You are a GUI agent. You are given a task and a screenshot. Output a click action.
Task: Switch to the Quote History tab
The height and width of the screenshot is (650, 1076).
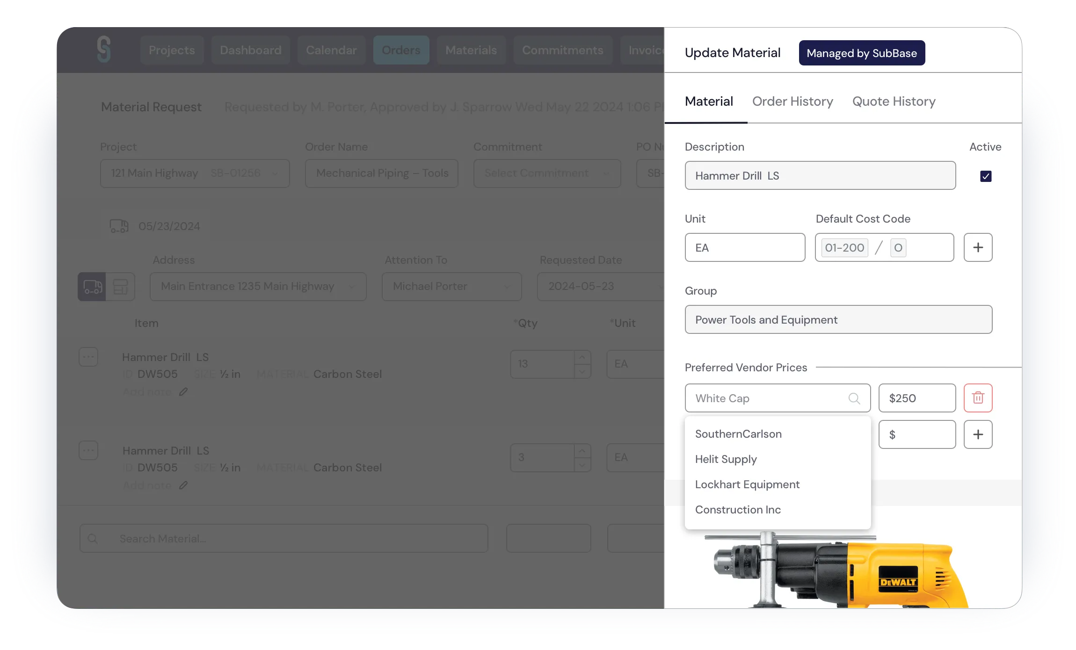coord(894,101)
